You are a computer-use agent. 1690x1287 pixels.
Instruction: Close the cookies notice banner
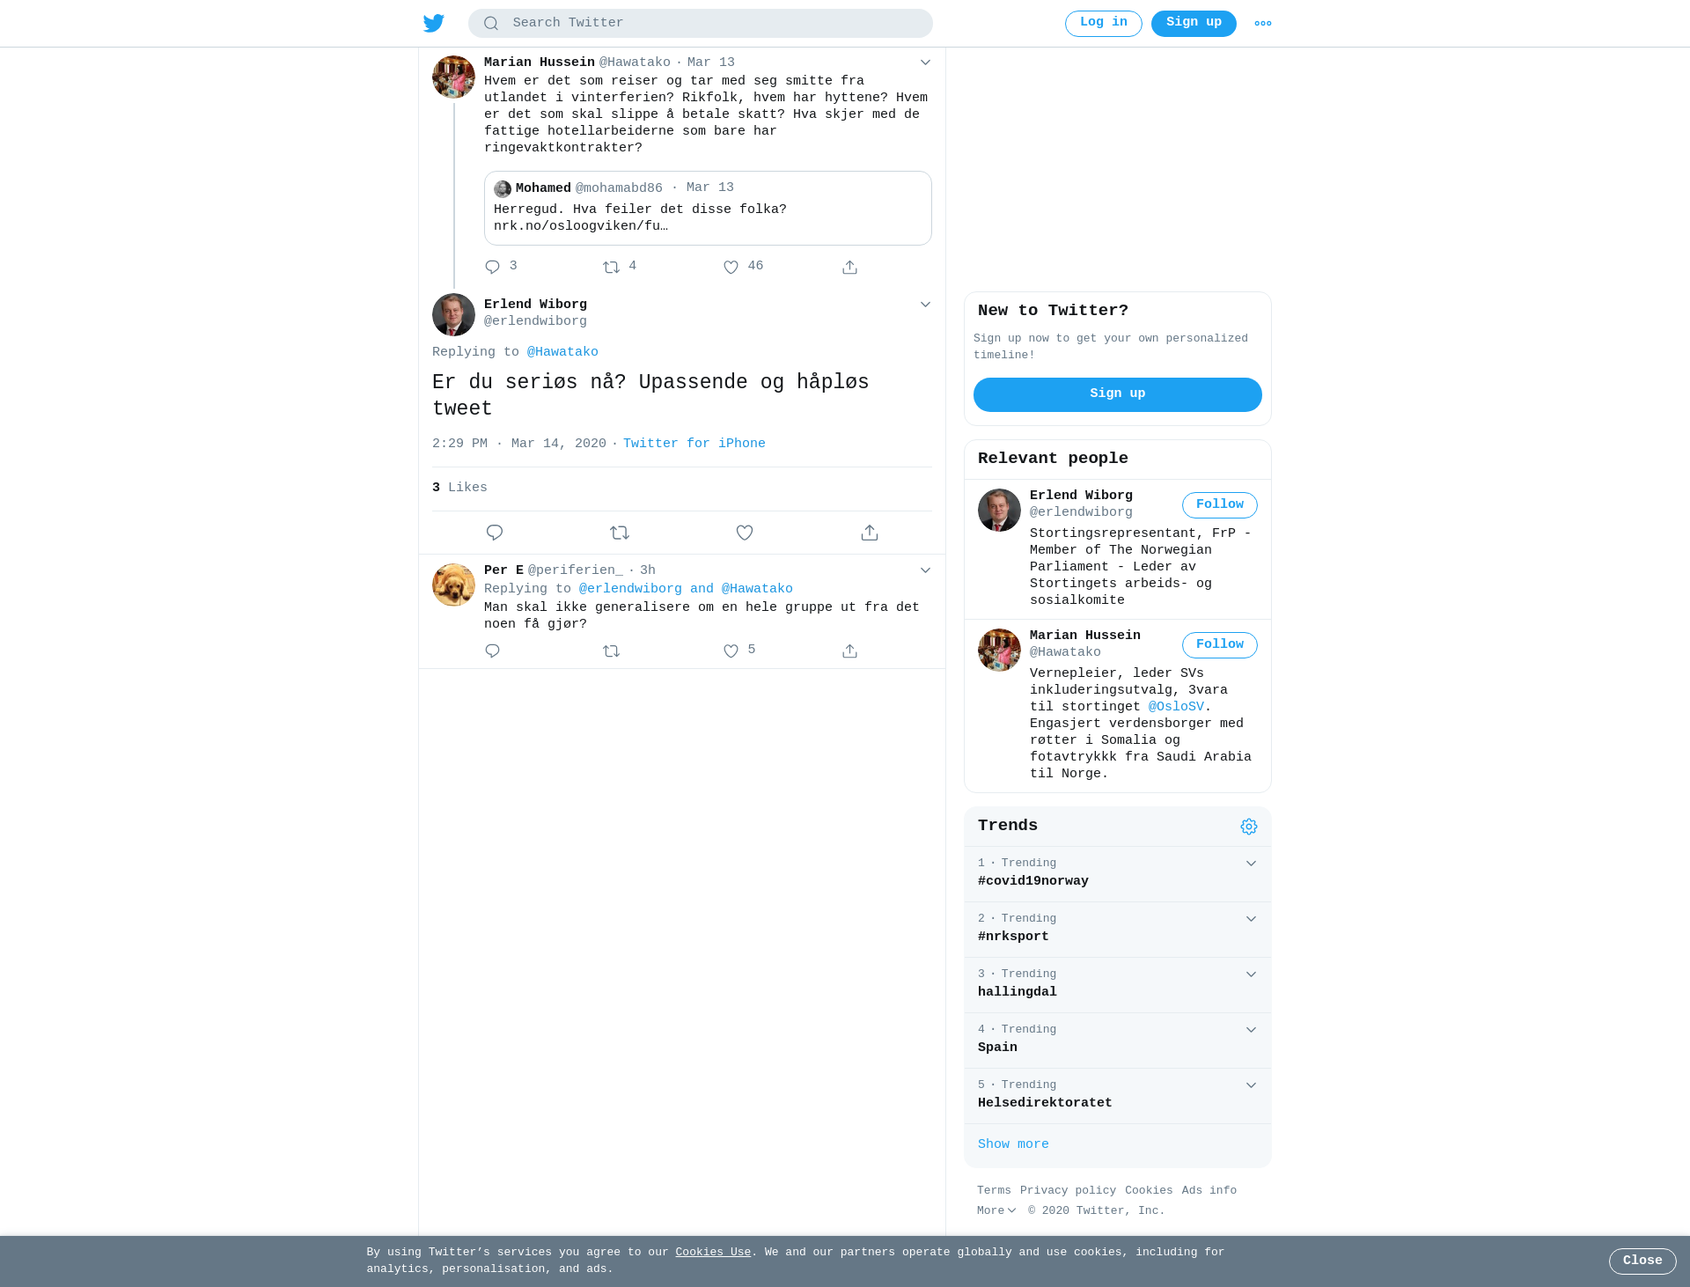[1642, 1261]
